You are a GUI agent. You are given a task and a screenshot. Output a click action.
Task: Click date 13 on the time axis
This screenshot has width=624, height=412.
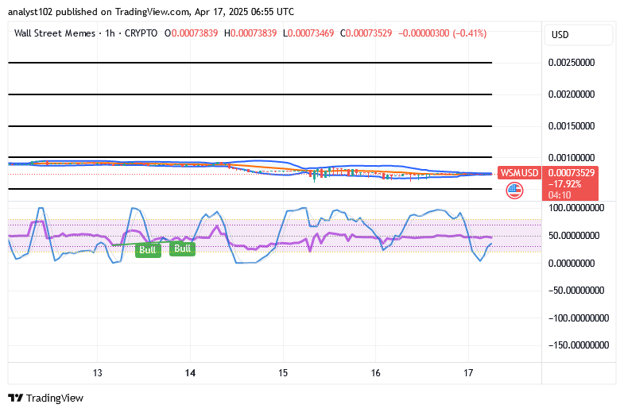pos(98,373)
